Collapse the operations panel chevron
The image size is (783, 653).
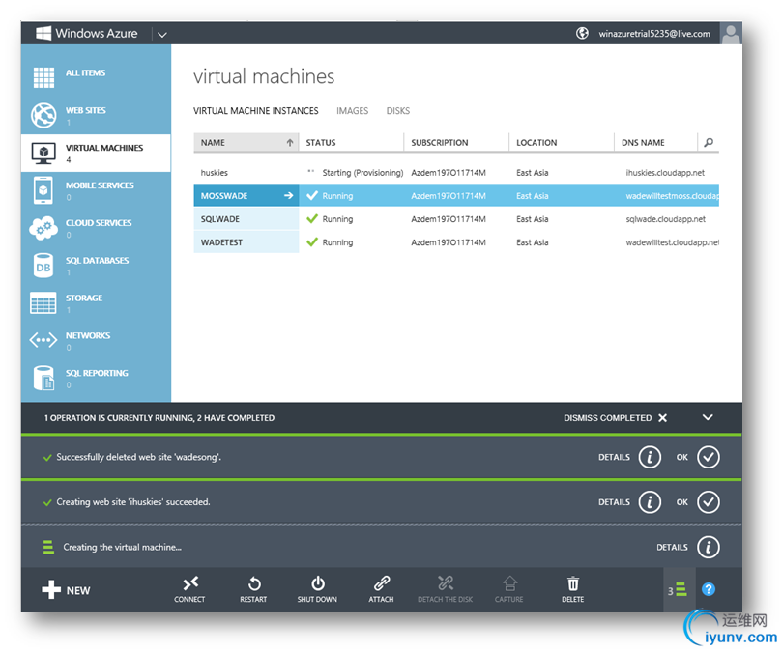(x=708, y=417)
